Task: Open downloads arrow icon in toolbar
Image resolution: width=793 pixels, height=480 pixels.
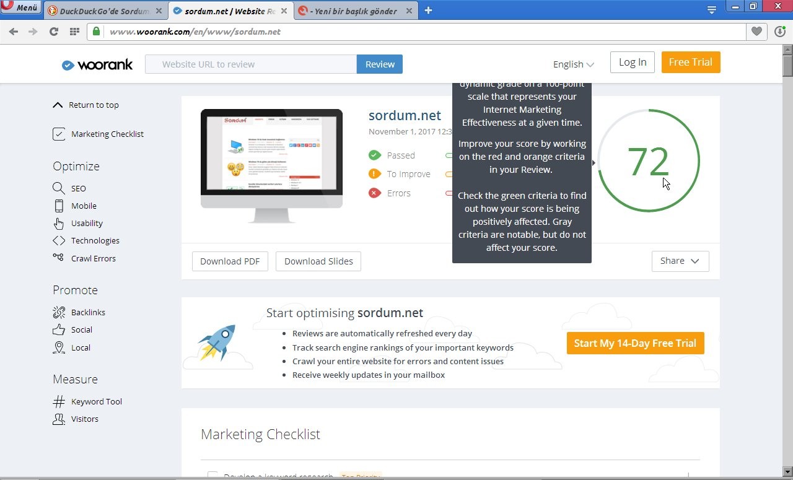Action: coord(780,32)
